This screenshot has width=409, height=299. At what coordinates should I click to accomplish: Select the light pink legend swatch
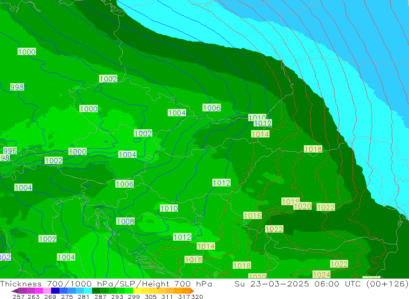click(47, 291)
